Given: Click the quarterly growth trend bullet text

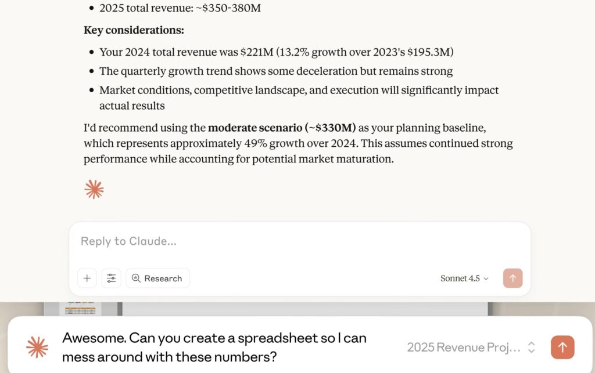Looking at the screenshot, I should (276, 71).
